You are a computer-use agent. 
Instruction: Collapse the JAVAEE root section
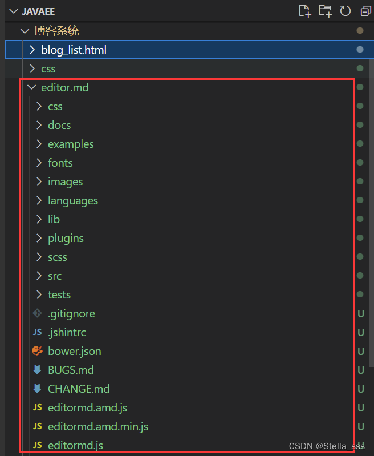coord(14,11)
